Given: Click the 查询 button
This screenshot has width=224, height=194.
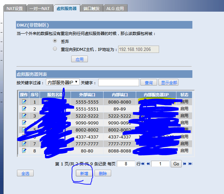Looking at the screenshot, I should tap(149, 83).
